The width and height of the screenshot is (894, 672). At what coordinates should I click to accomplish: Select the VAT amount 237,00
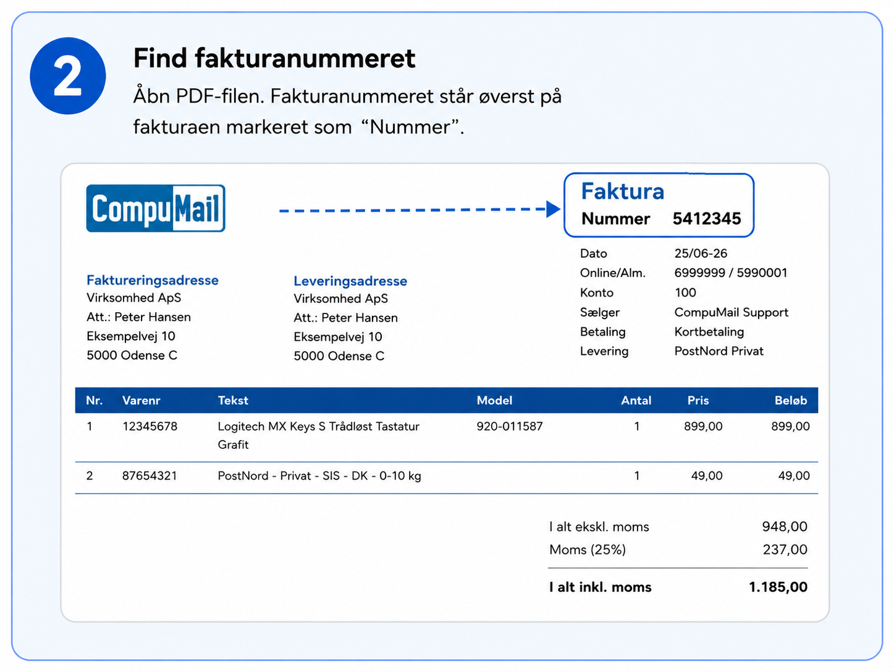[x=785, y=550]
